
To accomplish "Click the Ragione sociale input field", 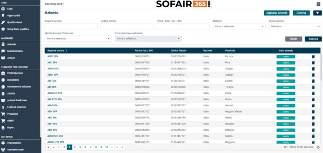I will [x=71, y=26].
